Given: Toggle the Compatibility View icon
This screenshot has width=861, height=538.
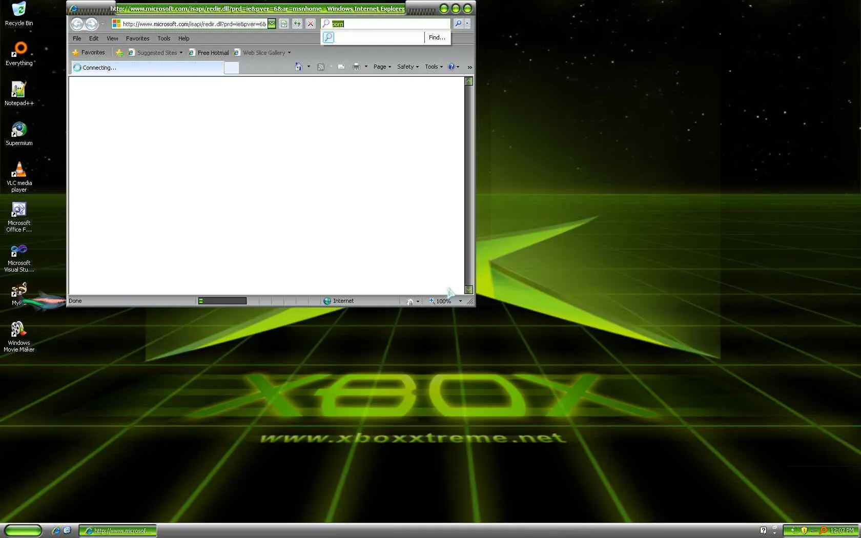Looking at the screenshot, I should tap(284, 24).
